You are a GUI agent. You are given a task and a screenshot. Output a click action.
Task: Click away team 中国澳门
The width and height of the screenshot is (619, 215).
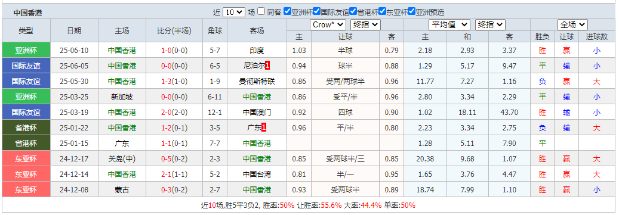[257, 112]
